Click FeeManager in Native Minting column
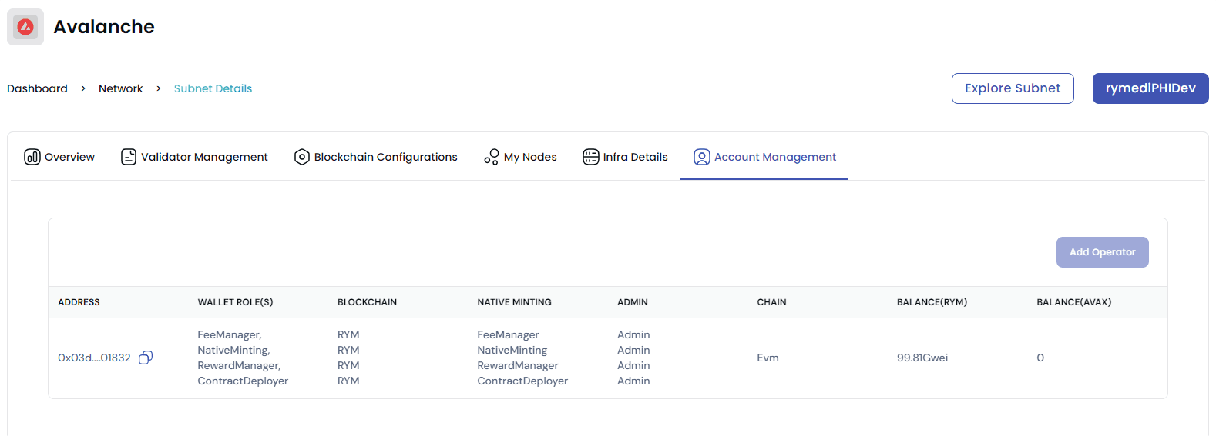The image size is (1216, 436). click(508, 334)
